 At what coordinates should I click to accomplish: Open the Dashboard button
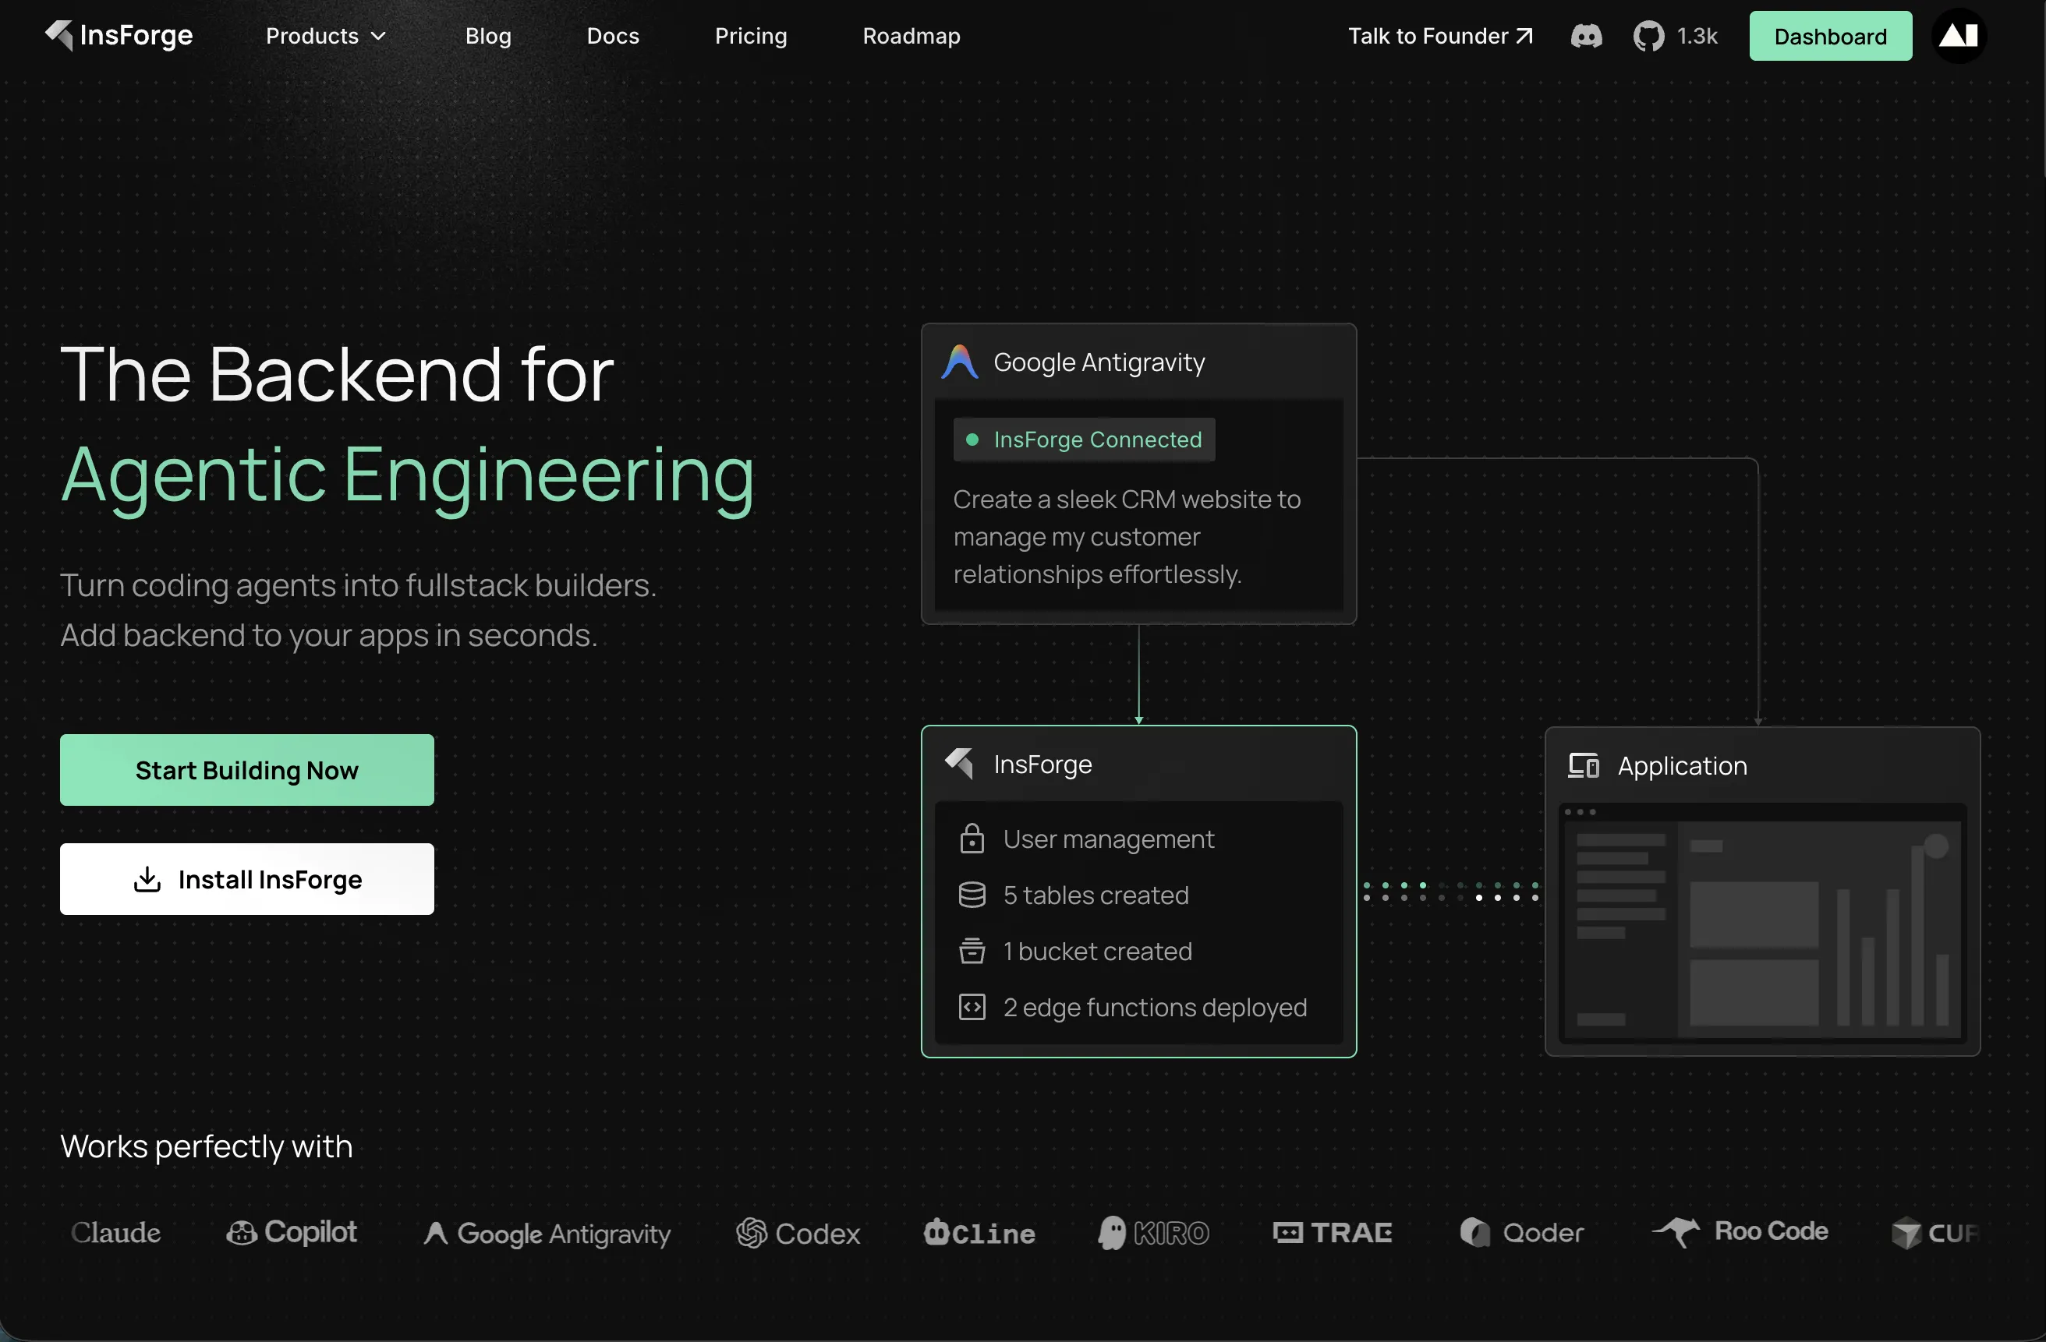1830,36
